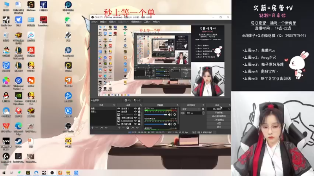Expand the 停止推流 dropdown arrow
The image size is (314, 176).
[x=229, y=109]
